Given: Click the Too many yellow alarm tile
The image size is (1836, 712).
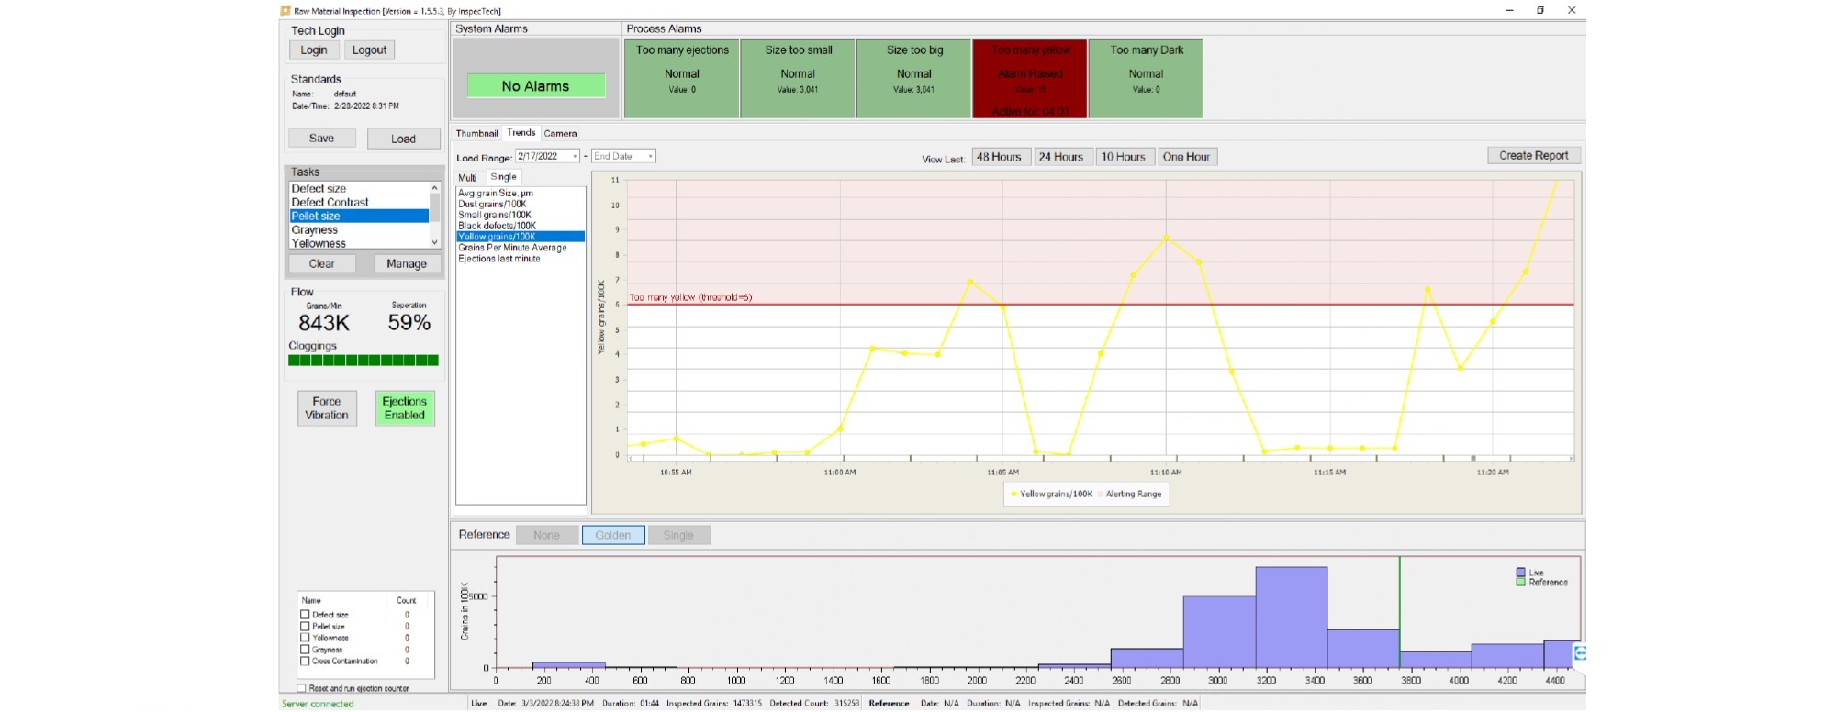Looking at the screenshot, I should pyautogui.click(x=1030, y=79).
